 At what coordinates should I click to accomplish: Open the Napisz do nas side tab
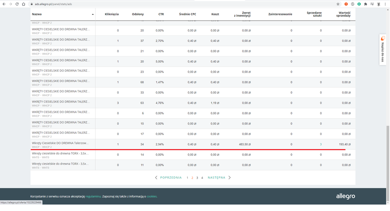pyautogui.click(x=383, y=53)
